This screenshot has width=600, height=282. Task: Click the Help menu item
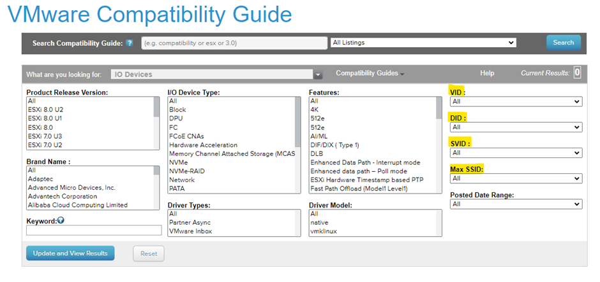(x=487, y=73)
